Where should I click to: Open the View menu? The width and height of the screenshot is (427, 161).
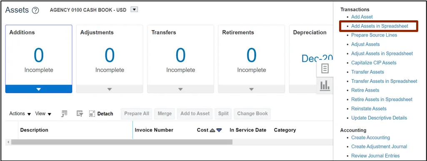(x=43, y=114)
